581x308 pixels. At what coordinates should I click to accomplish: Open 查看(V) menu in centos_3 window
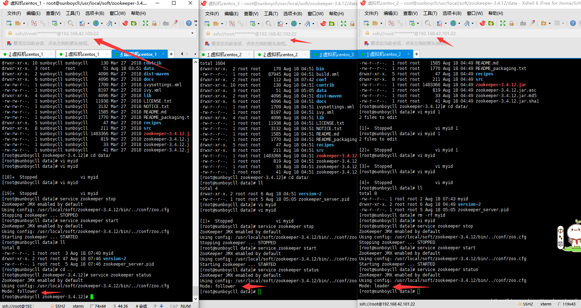pos(251,14)
